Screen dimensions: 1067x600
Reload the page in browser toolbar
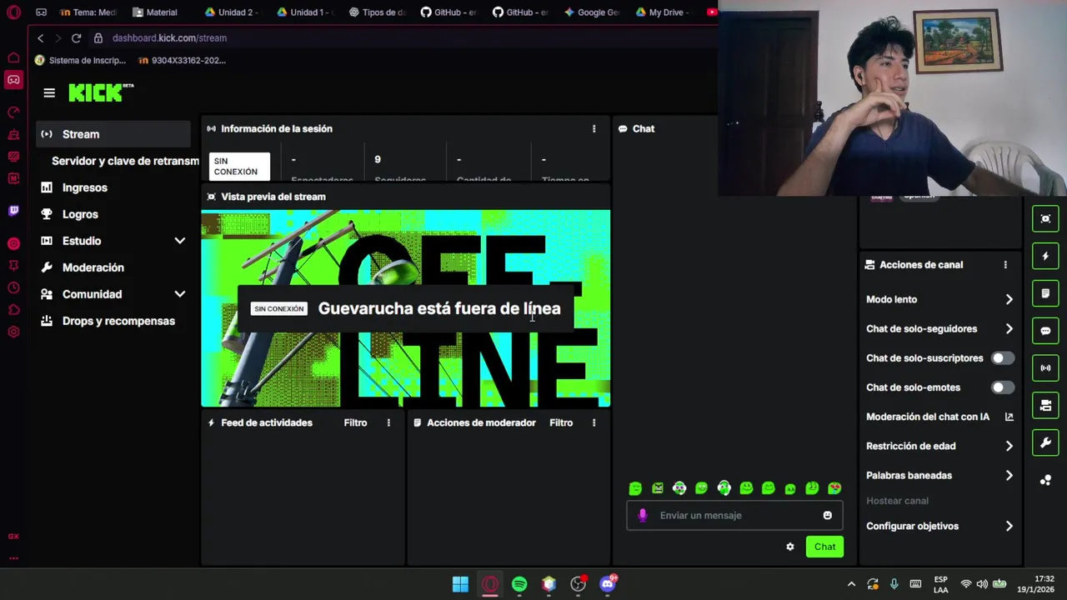(x=76, y=38)
